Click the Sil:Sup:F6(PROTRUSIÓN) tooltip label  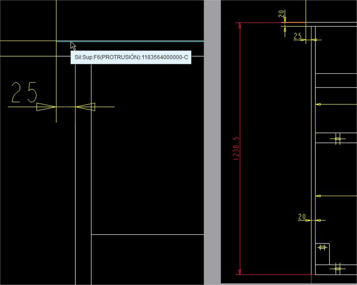click(x=131, y=57)
